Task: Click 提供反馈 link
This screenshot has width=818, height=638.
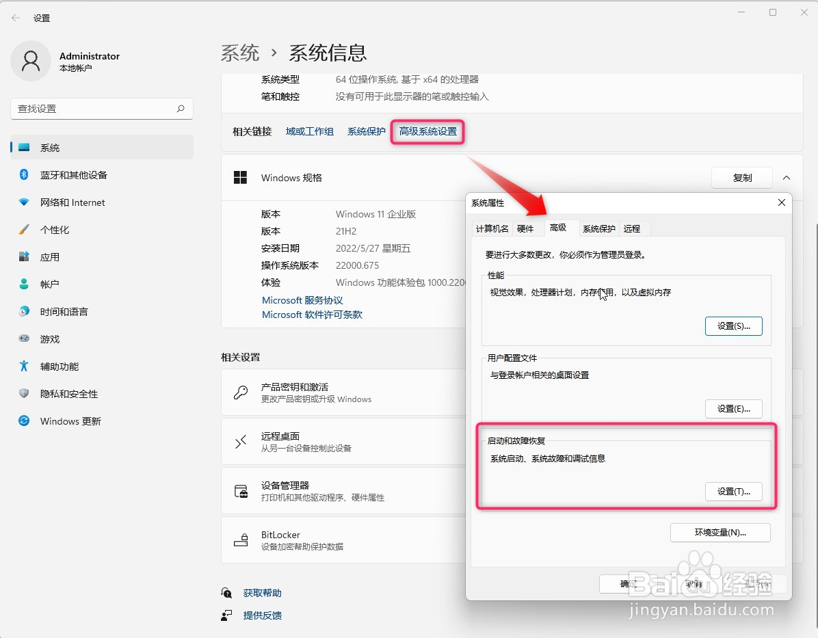Action: tap(263, 615)
